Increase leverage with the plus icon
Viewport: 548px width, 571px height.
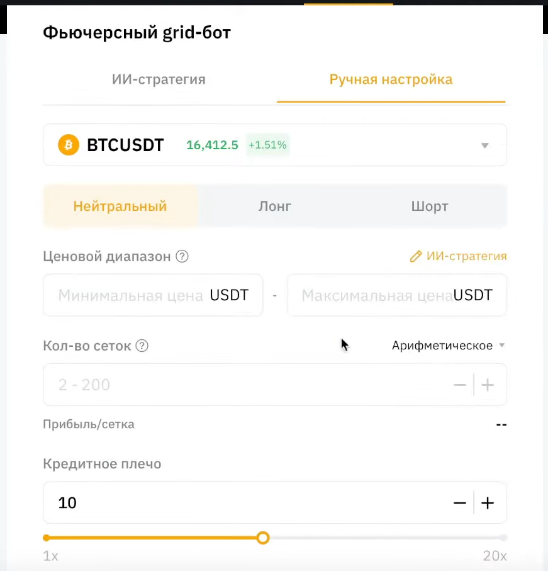click(x=488, y=502)
